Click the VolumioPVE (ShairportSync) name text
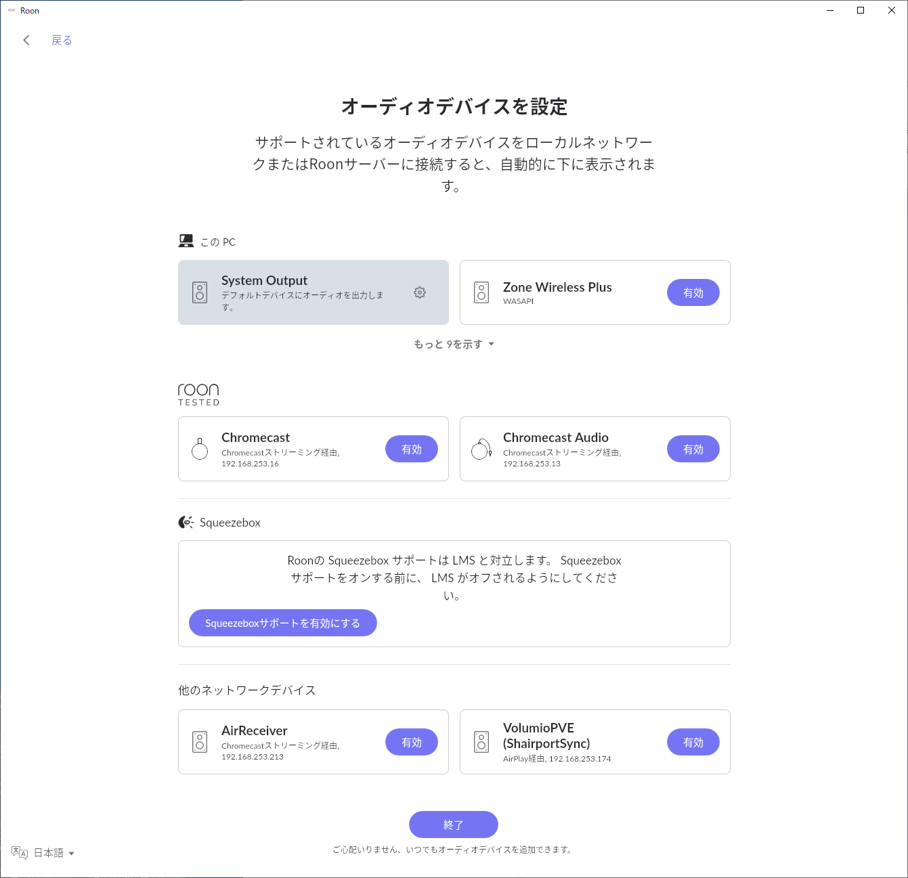Image resolution: width=908 pixels, height=878 pixels. (x=546, y=735)
